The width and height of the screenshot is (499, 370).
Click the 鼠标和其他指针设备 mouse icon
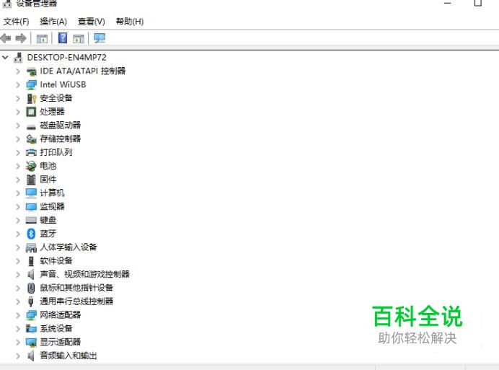point(31,288)
